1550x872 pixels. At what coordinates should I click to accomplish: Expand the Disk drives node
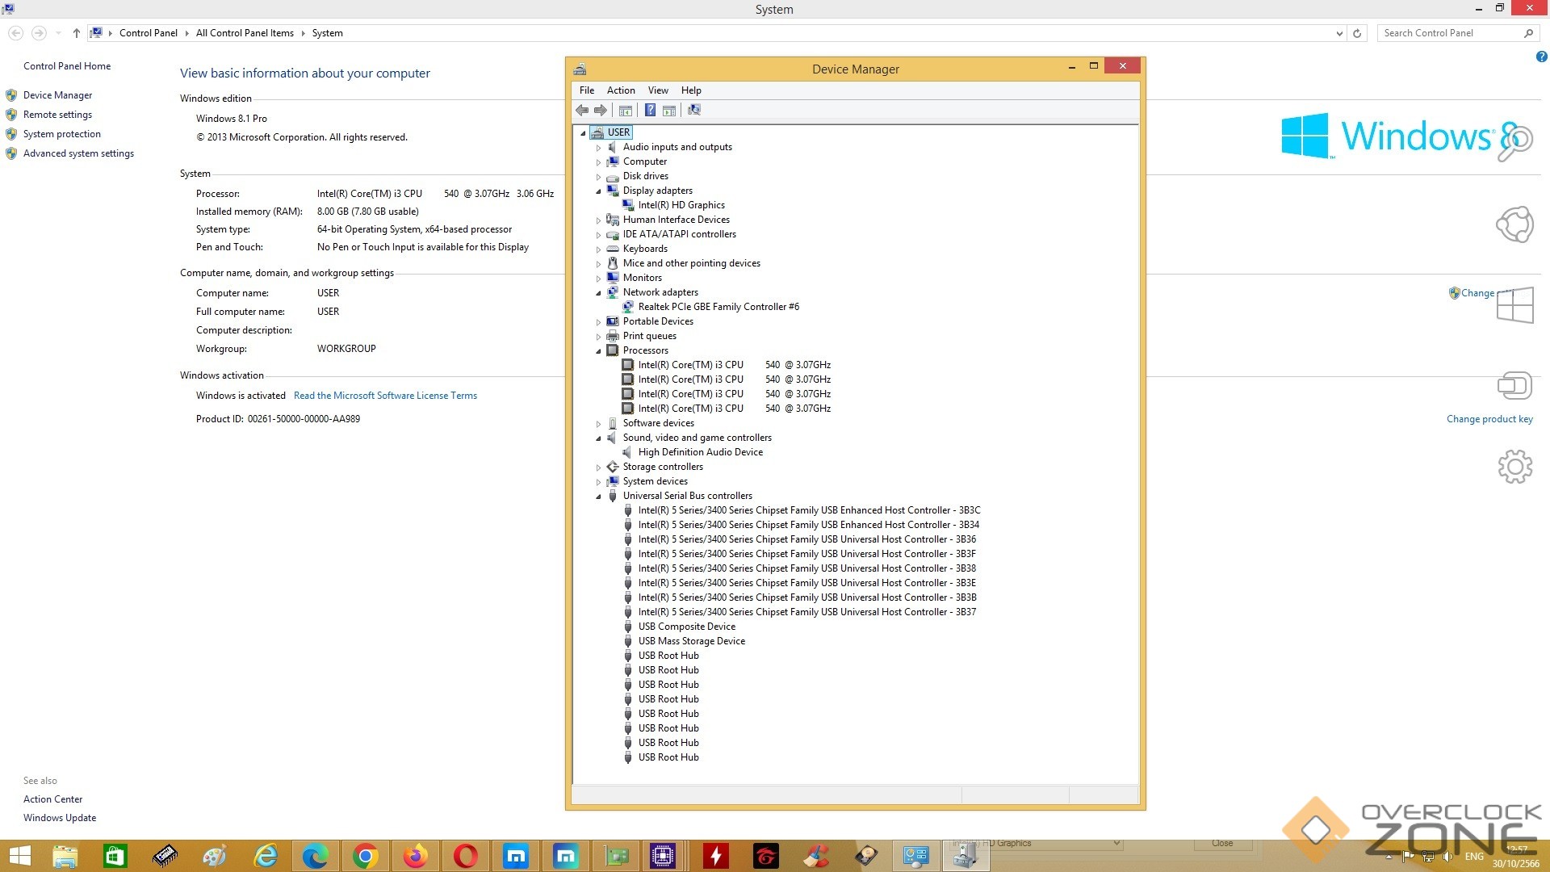(x=598, y=177)
